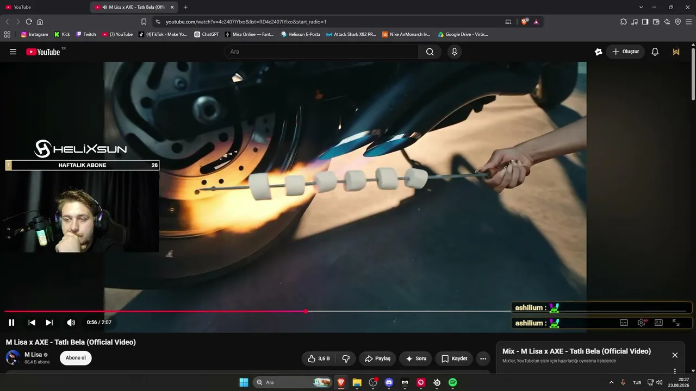Click the Windows taskbar search box
696x391 pixels.
293,382
